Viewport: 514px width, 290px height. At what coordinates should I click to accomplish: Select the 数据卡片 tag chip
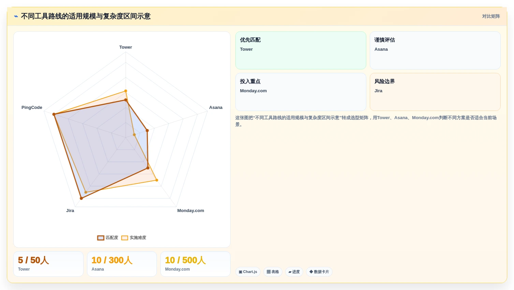pos(319,272)
